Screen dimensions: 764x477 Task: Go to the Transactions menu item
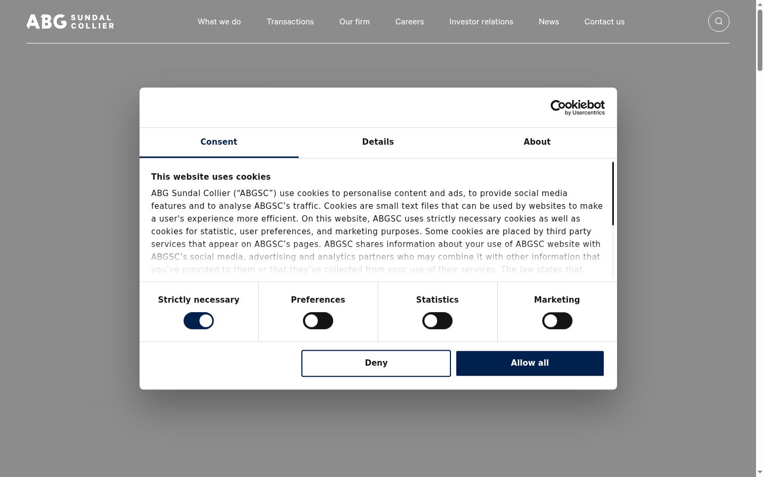tap(290, 22)
